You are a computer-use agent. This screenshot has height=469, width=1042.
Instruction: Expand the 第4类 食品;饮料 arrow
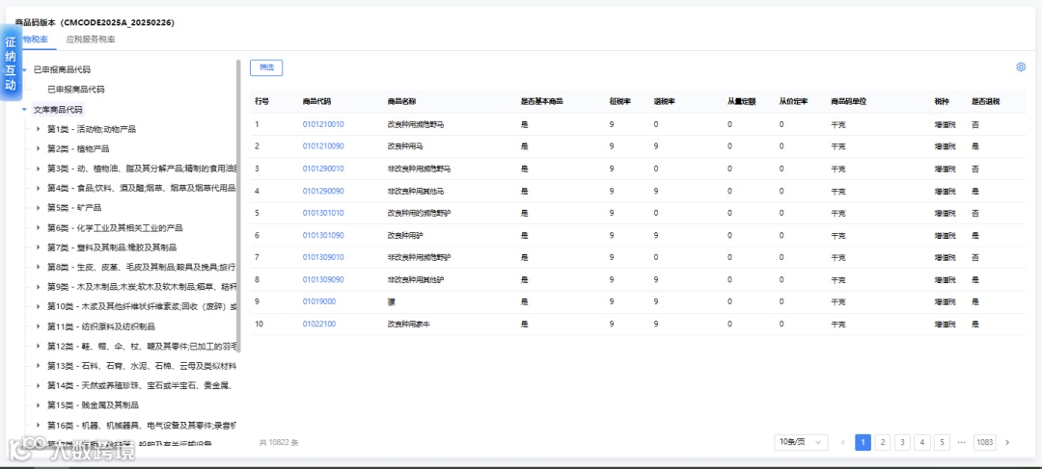point(39,188)
